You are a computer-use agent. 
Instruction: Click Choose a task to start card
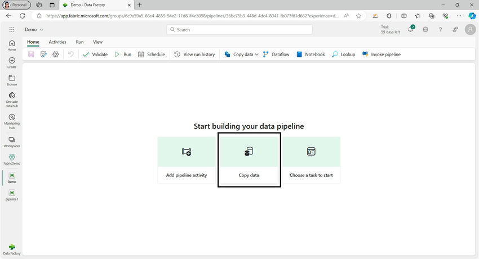click(x=311, y=160)
